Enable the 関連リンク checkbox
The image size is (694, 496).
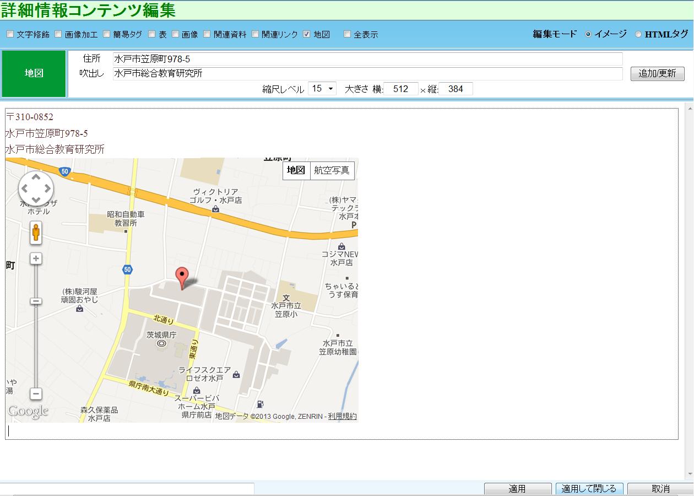pos(256,34)
